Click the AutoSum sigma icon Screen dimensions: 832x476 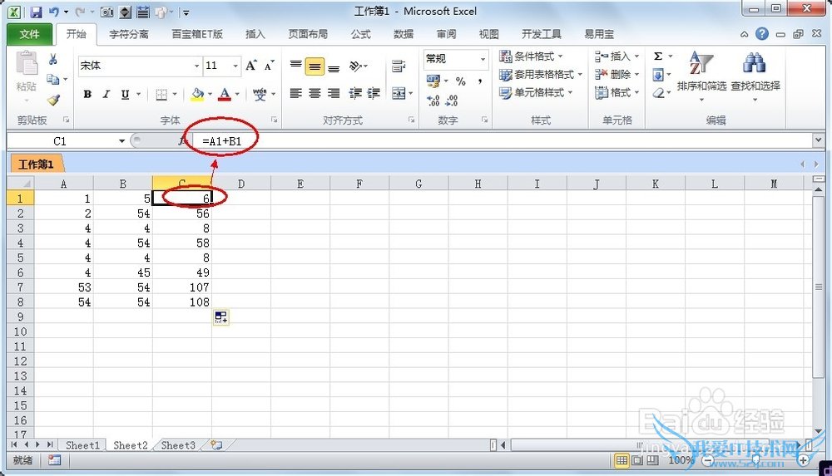click(658, 56)
